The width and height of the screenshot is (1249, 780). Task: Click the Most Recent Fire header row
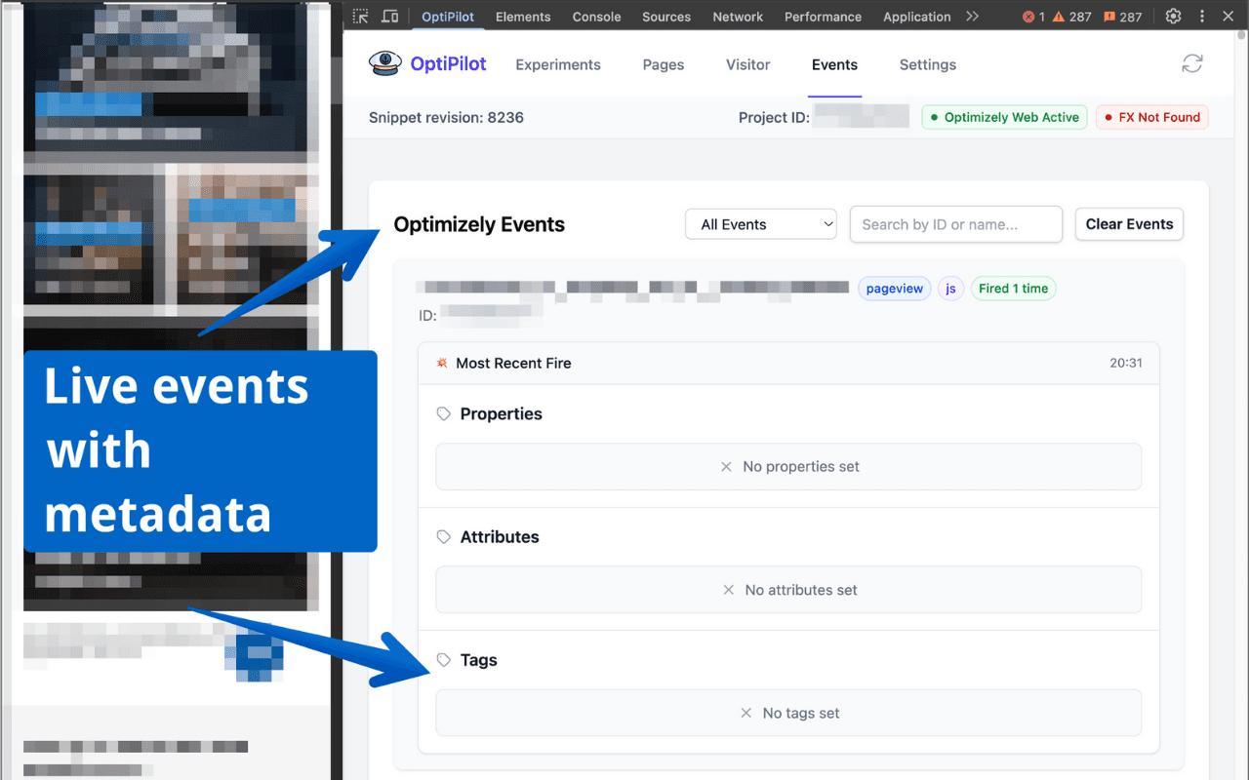click(788, 363)
